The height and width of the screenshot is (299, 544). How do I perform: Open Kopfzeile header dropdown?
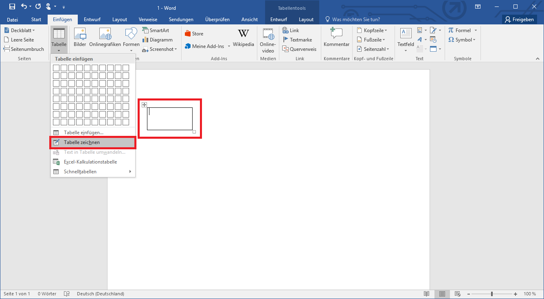(x=372, y=31)
